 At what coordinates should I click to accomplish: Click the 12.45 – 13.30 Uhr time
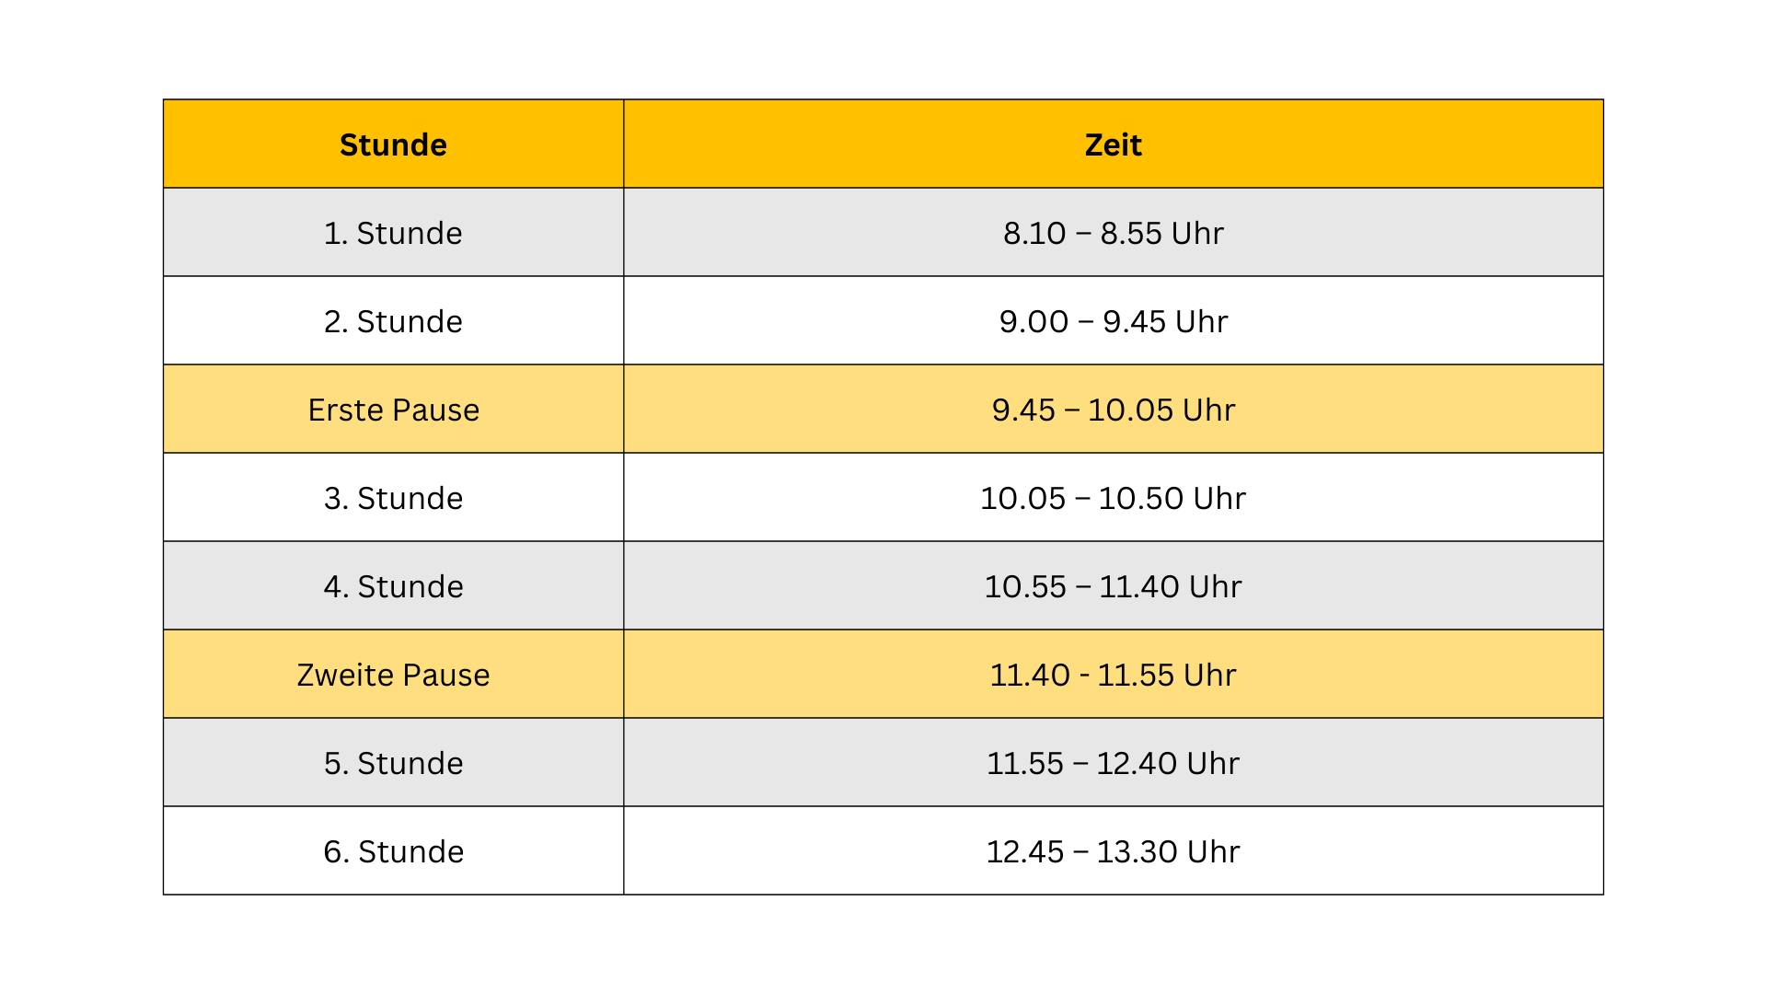(x=1114, y=851)
